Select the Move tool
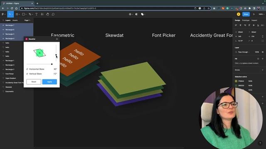Image resolution: width=266 pixels, height=149 pixels. coord(10,14)
